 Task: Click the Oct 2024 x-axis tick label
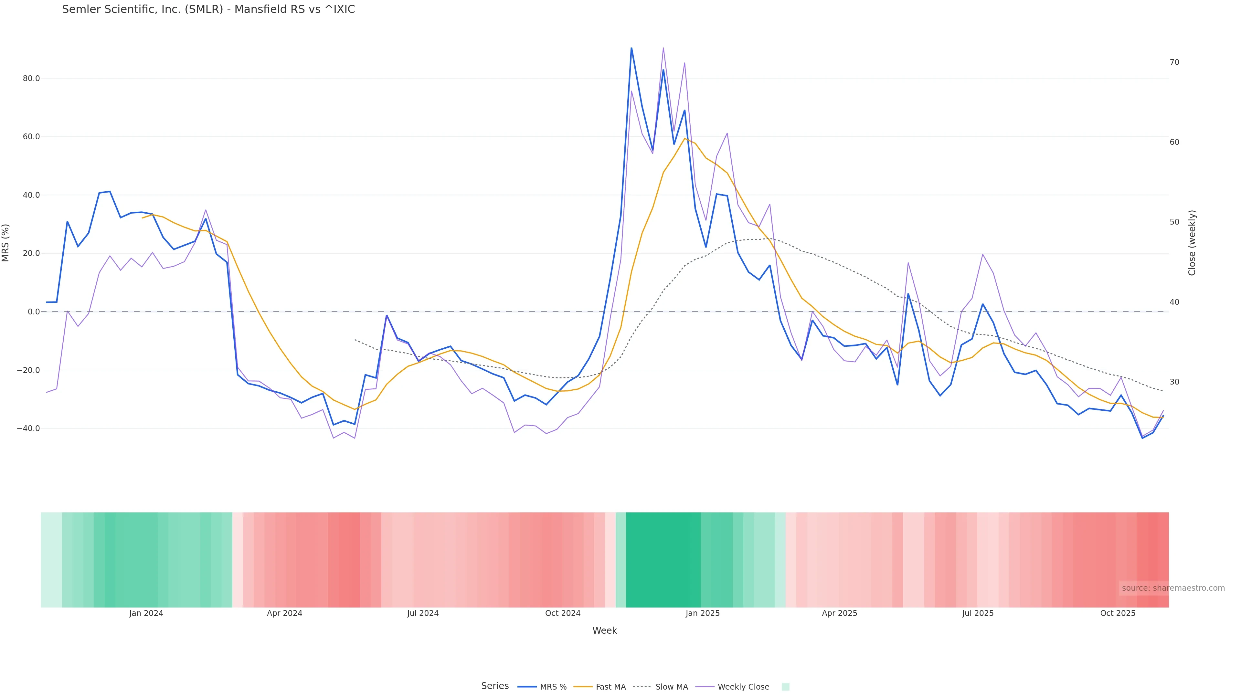[x=563, y=613]
